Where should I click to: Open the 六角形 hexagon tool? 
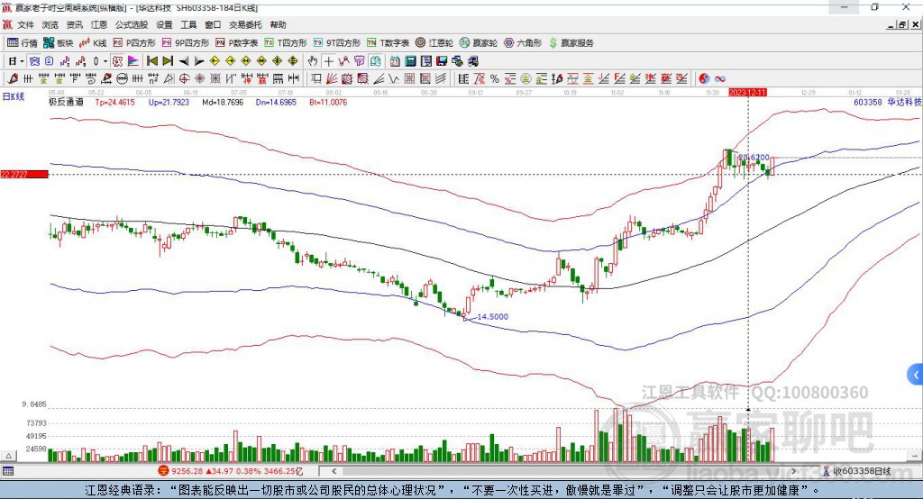pos(523,43)
